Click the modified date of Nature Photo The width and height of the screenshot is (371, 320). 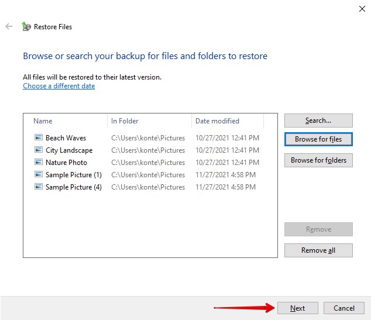(x=228, y=163)
